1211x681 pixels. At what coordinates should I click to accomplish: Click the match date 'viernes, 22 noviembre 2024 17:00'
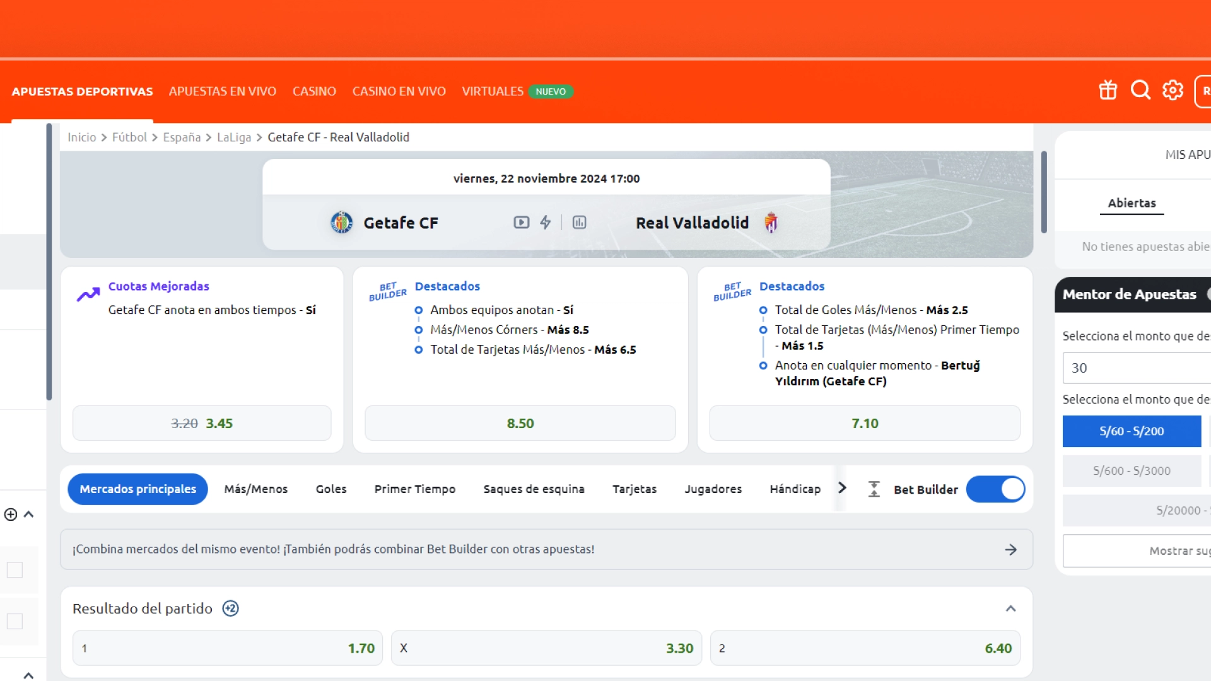pyautogui.click(x=546, y=178)
